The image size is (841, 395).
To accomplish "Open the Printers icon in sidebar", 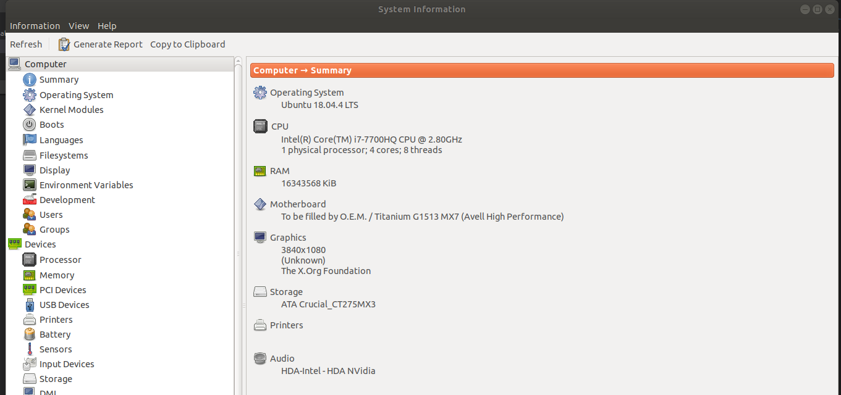I will [x=29, y=320].
